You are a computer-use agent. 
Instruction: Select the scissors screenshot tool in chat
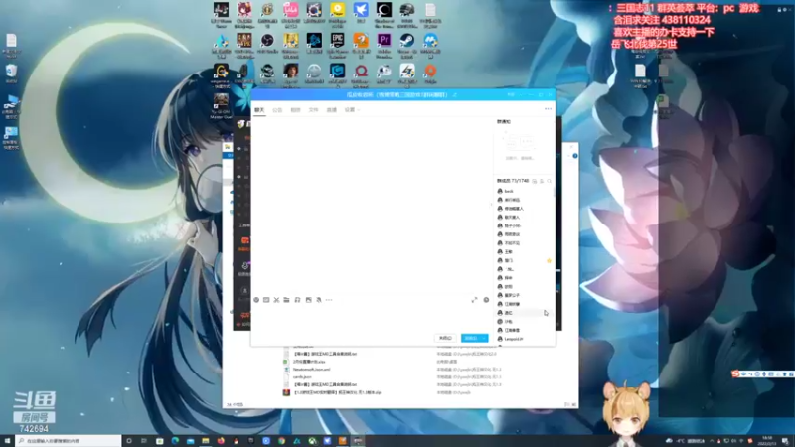coord(276,300)
